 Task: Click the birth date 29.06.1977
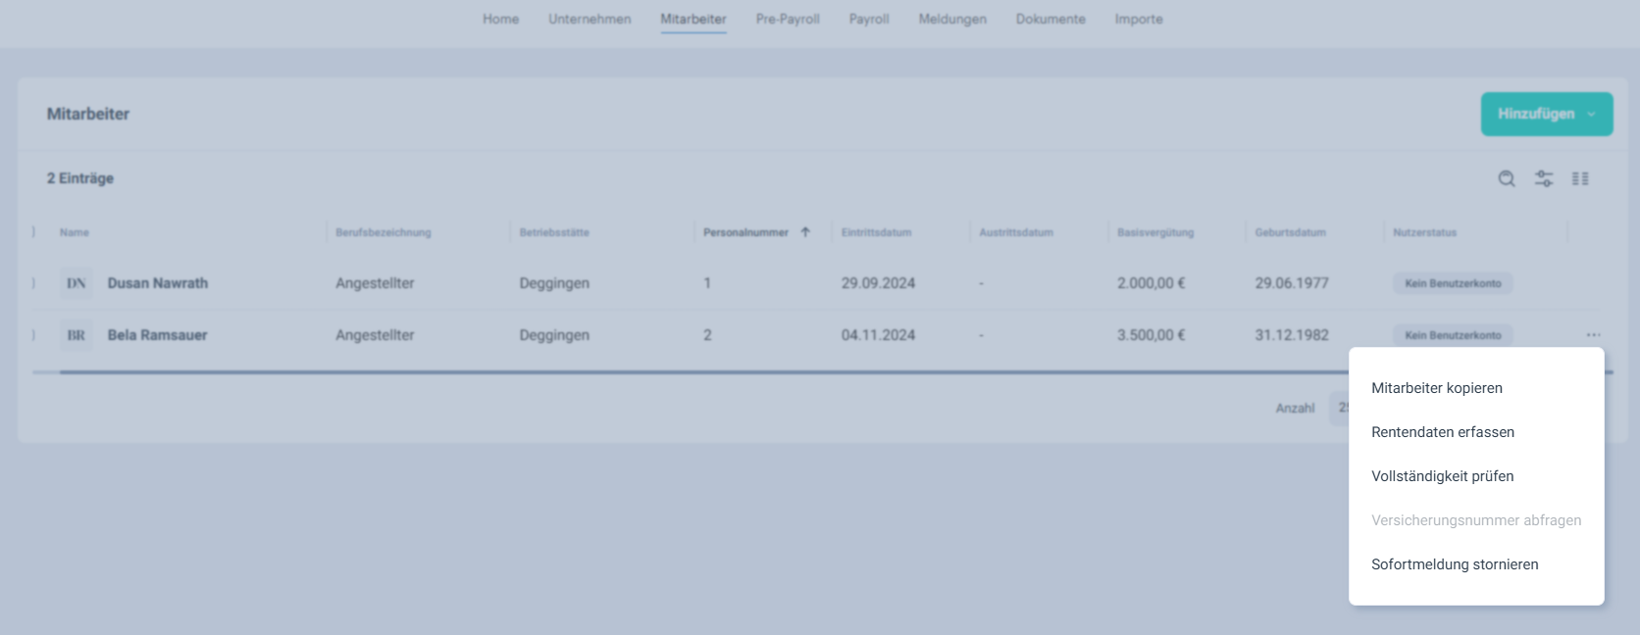pyautogui.click(x=1292, y=283)
